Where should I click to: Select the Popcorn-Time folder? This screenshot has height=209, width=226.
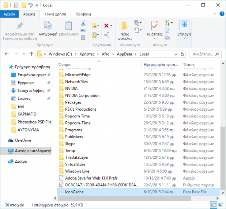point(138,123)
